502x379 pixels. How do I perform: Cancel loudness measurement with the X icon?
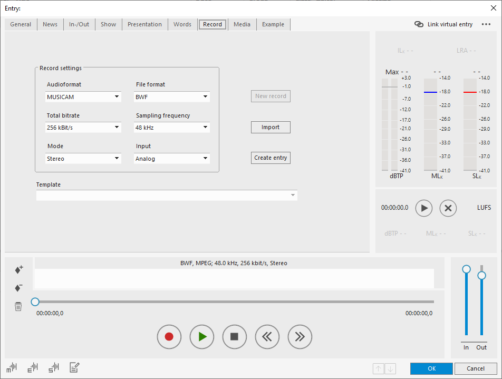pos(448,208)
